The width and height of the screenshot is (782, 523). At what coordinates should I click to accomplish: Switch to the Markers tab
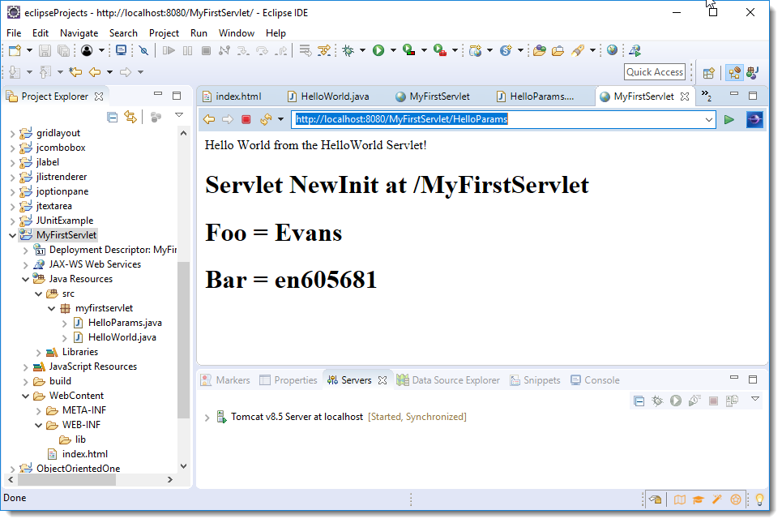point(225,380)
